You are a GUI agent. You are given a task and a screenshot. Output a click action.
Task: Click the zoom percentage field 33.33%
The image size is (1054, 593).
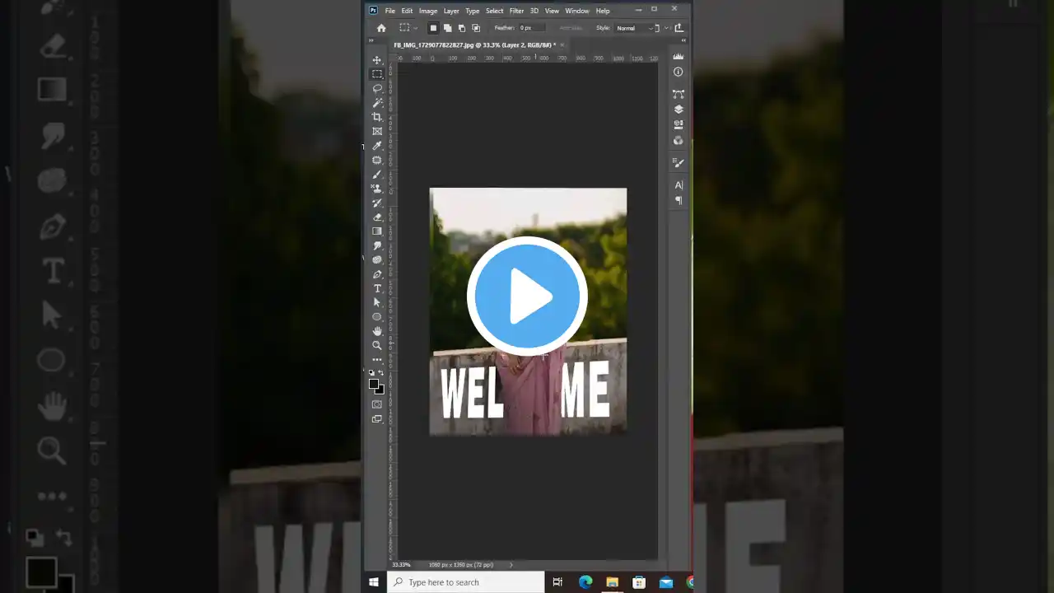(401, 565)
